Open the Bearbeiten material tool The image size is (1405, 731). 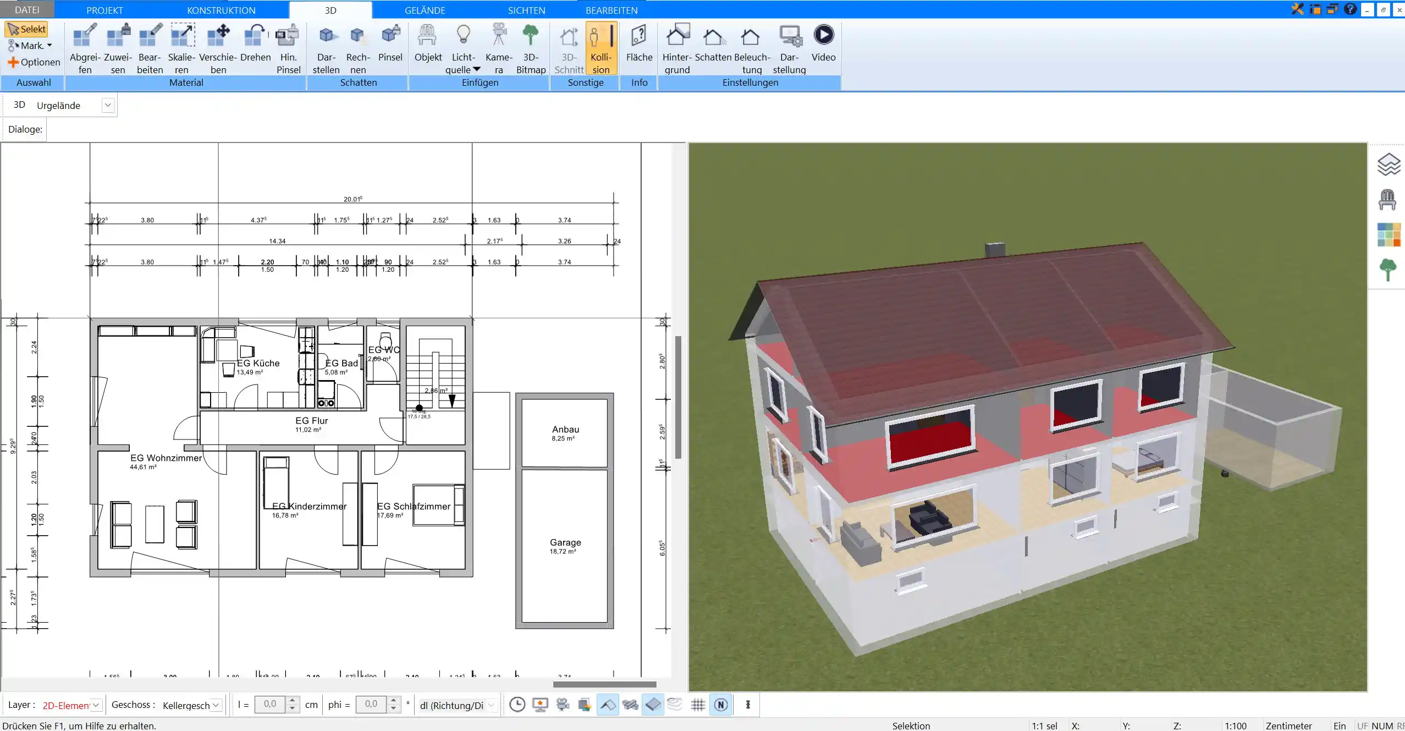click(150, 48)
